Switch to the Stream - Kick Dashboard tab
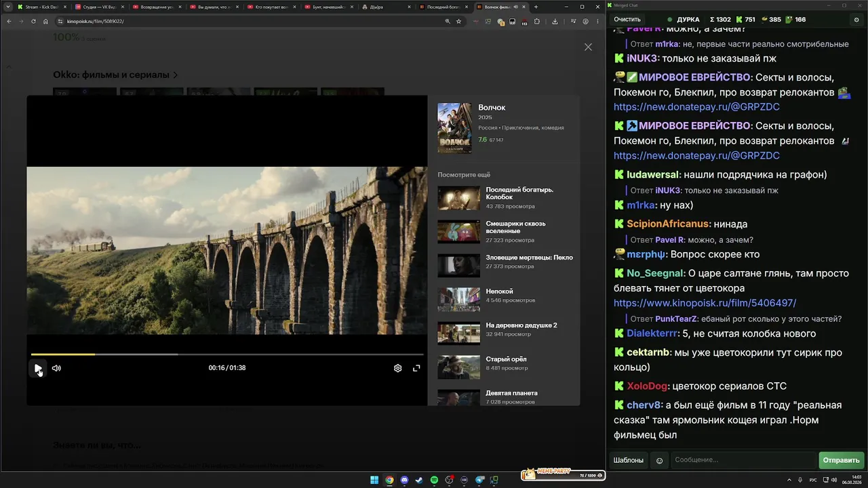Viewport: 868px width, 488px height. tap(41, 7)
